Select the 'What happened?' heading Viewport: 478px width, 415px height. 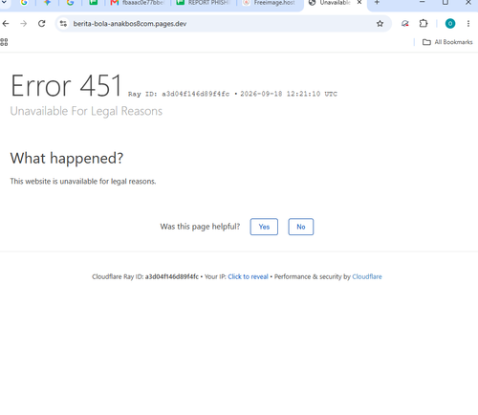click(x=67, y=158)
